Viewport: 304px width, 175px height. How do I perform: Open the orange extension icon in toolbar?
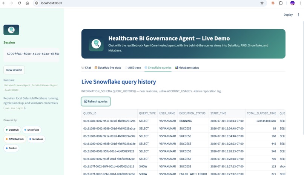(x=273, y=3)
